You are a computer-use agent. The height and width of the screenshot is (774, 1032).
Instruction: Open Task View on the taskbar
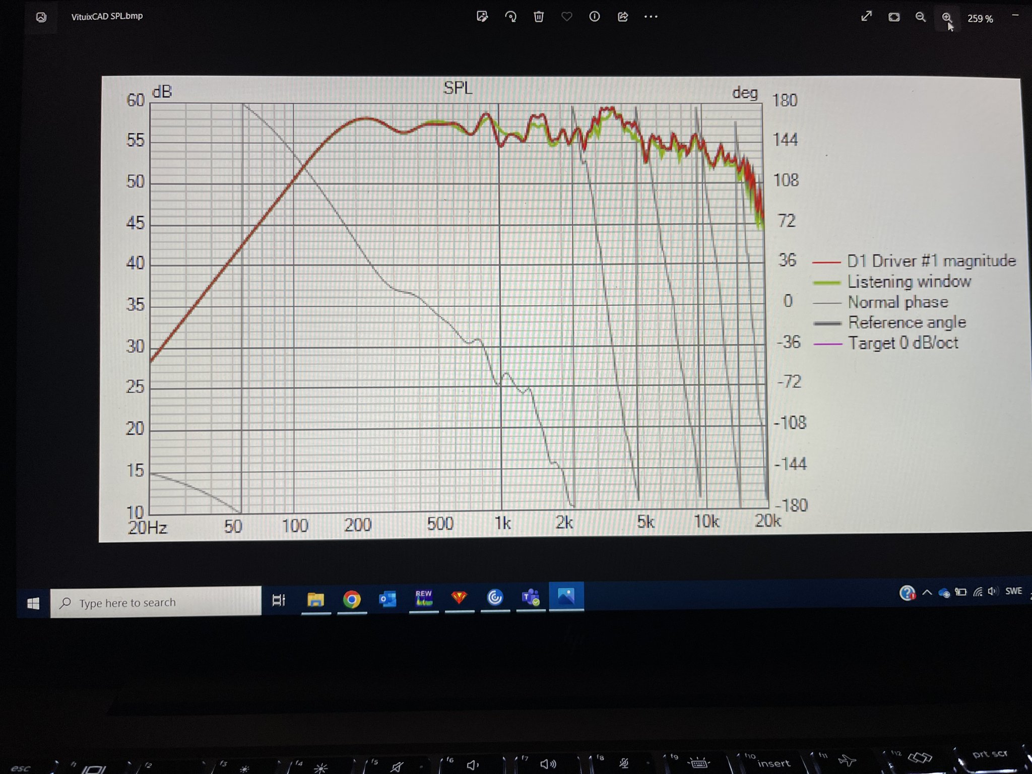point(279,600)
